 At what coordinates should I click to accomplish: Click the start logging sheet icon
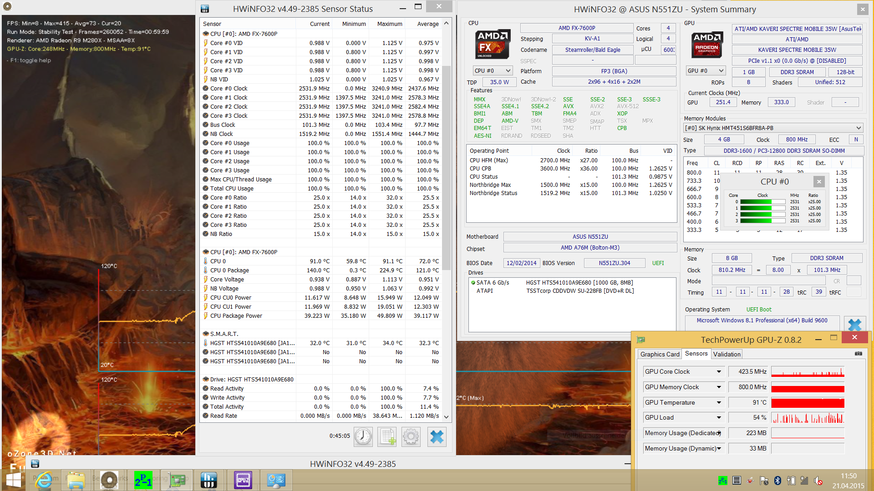click(x=387, y=437)
